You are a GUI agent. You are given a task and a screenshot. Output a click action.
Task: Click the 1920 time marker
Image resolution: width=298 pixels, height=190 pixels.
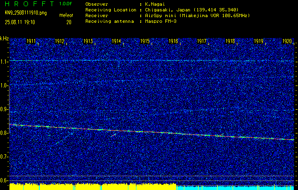[x=287, y=41]
